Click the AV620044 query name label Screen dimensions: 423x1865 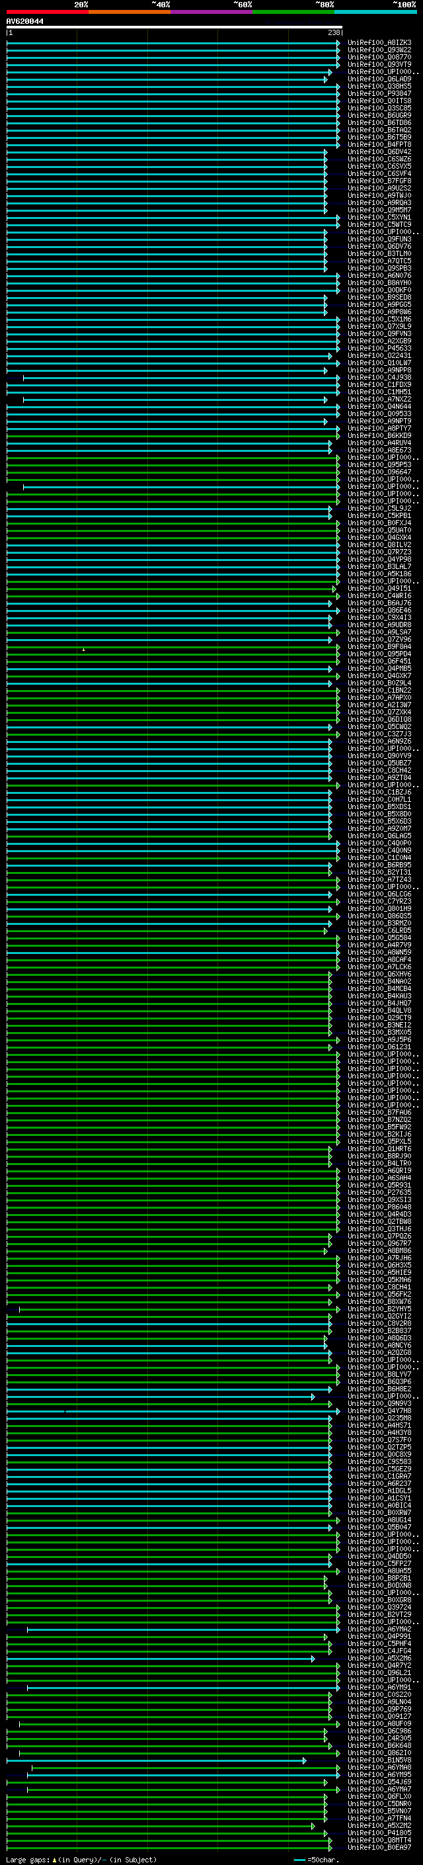pos(24,22)
